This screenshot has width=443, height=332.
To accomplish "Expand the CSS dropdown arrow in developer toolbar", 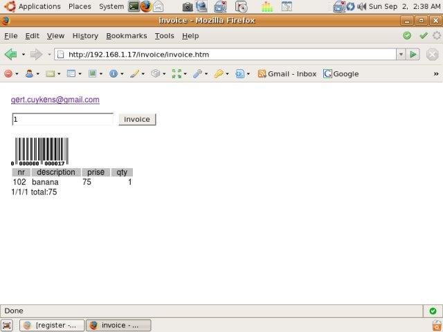I will [x=59, y=74].
